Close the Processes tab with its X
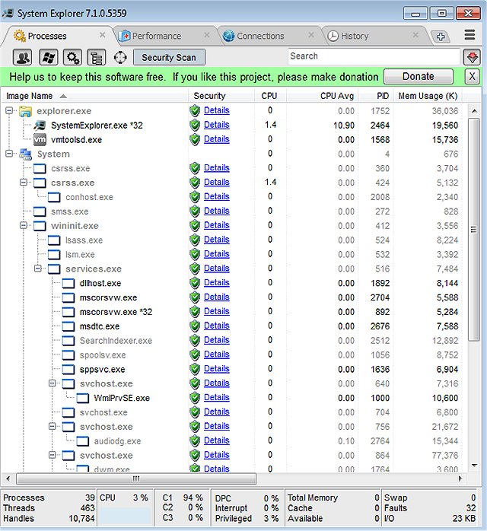Image resolution: width=487 pixels, height=531 pixels. pyautogui.click(x=102, y=35)
